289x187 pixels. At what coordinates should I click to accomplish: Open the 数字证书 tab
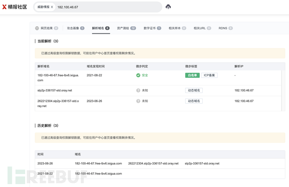152,28
